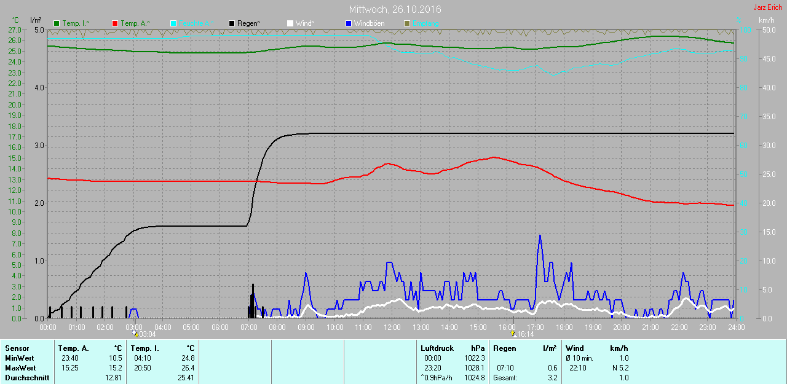Image resolution: width=787 pixels, height=384 pixels.
Task: Click the pressure minimum value 1022.3
Action: (x=475, y=358)
